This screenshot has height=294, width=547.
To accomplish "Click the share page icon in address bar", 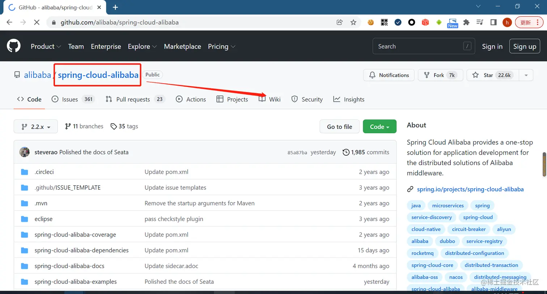I will click(x=340, y=22).
